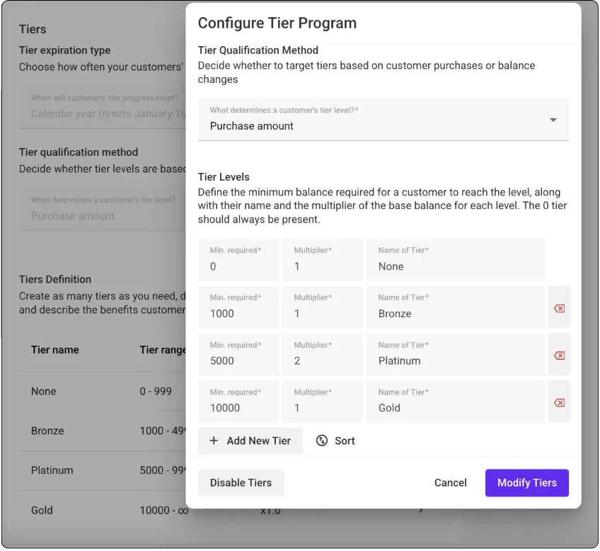This screenshot has height=551, width=600.
Task: Click the plus icon for Add New Tier
Action: tap(214, 441)
